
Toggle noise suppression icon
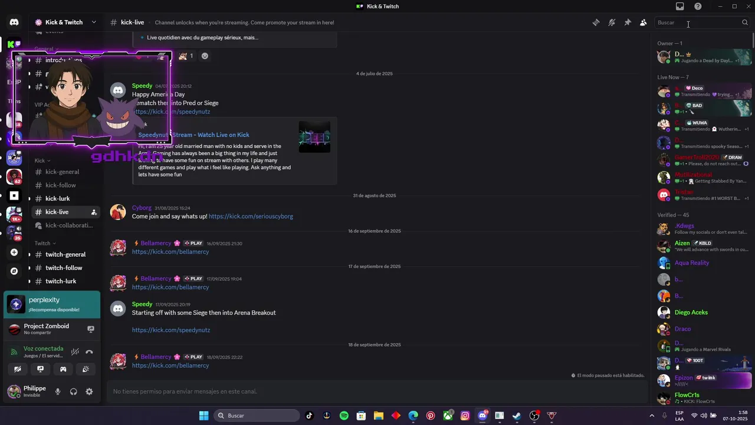75,352
